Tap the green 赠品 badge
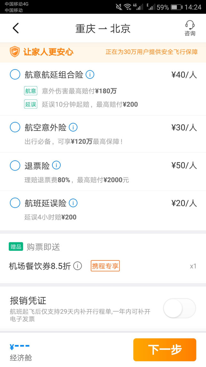 click(16, 247)
